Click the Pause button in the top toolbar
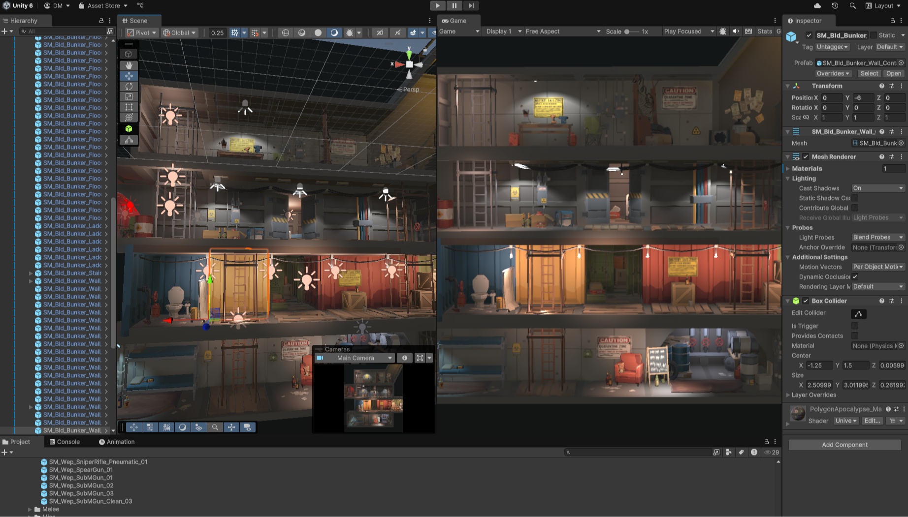908x517 pixels. [454, 5]
